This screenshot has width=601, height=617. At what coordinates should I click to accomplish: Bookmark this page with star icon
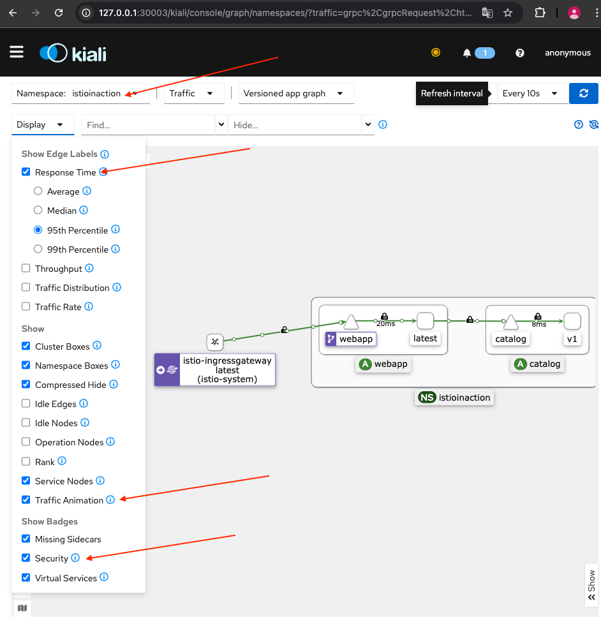[x=508, y=13]
